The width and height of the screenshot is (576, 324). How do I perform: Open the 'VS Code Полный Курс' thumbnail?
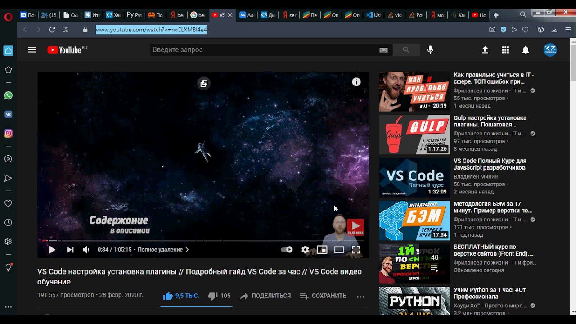click(x=414, y=177)
